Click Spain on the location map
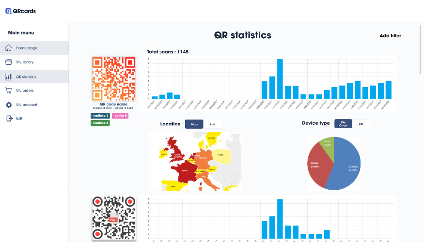This screenshot has width=424, height=242. pos(173,186)
